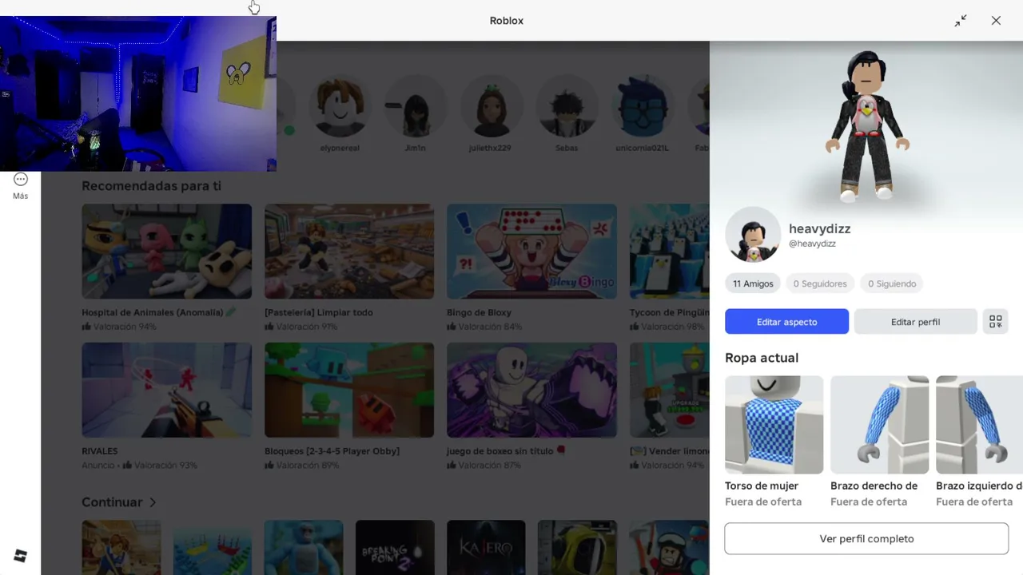Screen dimensions: 1023x575
Task: Click the 'Recomendadas para ti' heading
Action: click(x=151, y=186)
